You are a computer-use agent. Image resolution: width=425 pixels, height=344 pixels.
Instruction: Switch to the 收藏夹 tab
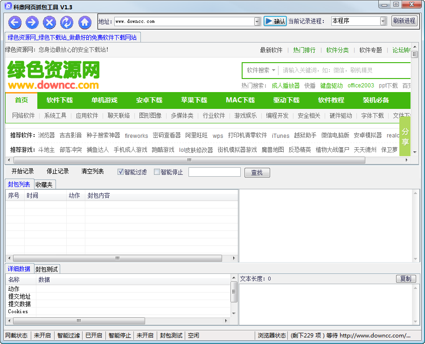(45, 184)
